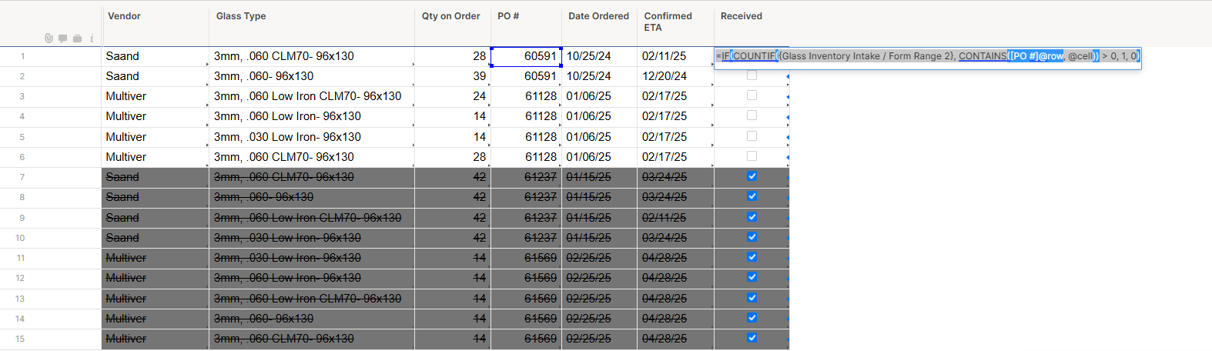Select the Glass Type column header
Viewport: 1212px width, 351px height.
click(x=312, y=24)
